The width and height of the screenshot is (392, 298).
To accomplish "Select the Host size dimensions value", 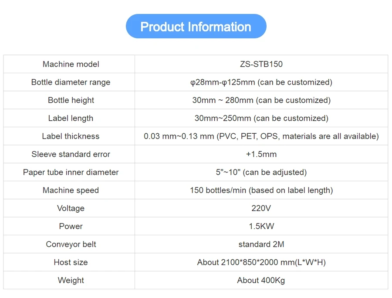I will point(261,262).
